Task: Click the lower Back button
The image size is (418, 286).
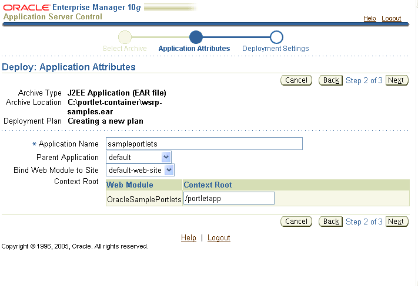Action: [331, 222]
